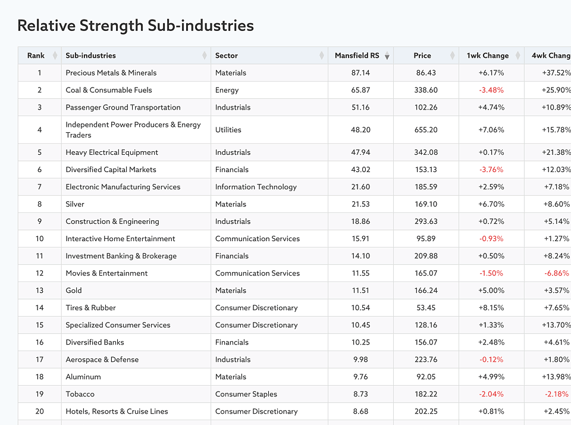Screen dimensions: 571x425
Task: Click the active sort indicator on Mansfield RS
Action: 387,55
